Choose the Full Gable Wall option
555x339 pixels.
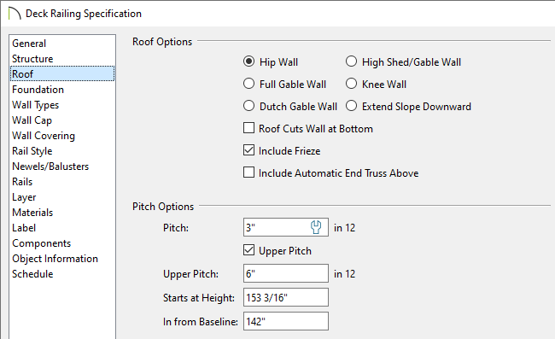248,84
